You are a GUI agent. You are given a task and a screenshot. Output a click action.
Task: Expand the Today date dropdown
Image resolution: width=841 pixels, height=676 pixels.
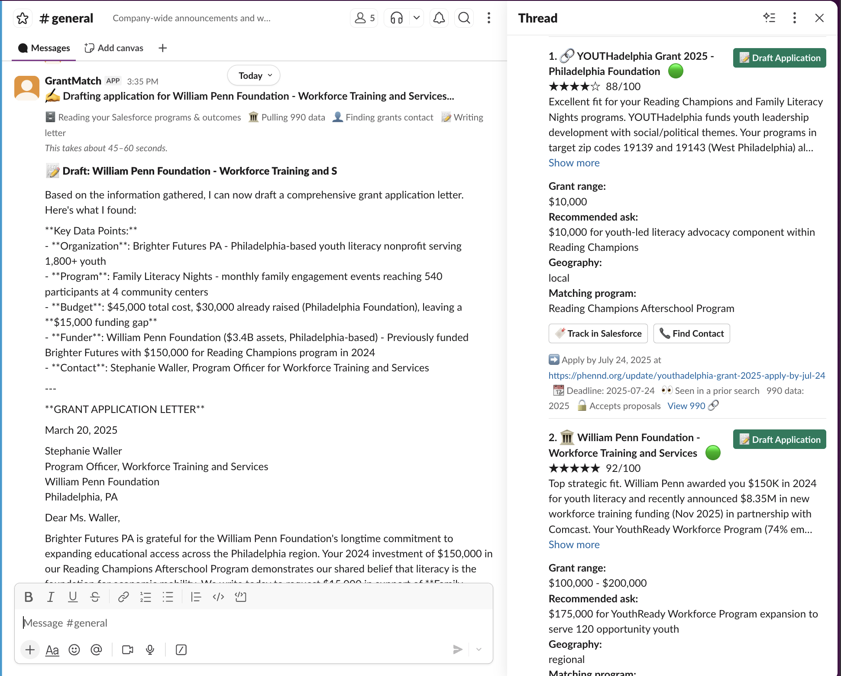254,75
